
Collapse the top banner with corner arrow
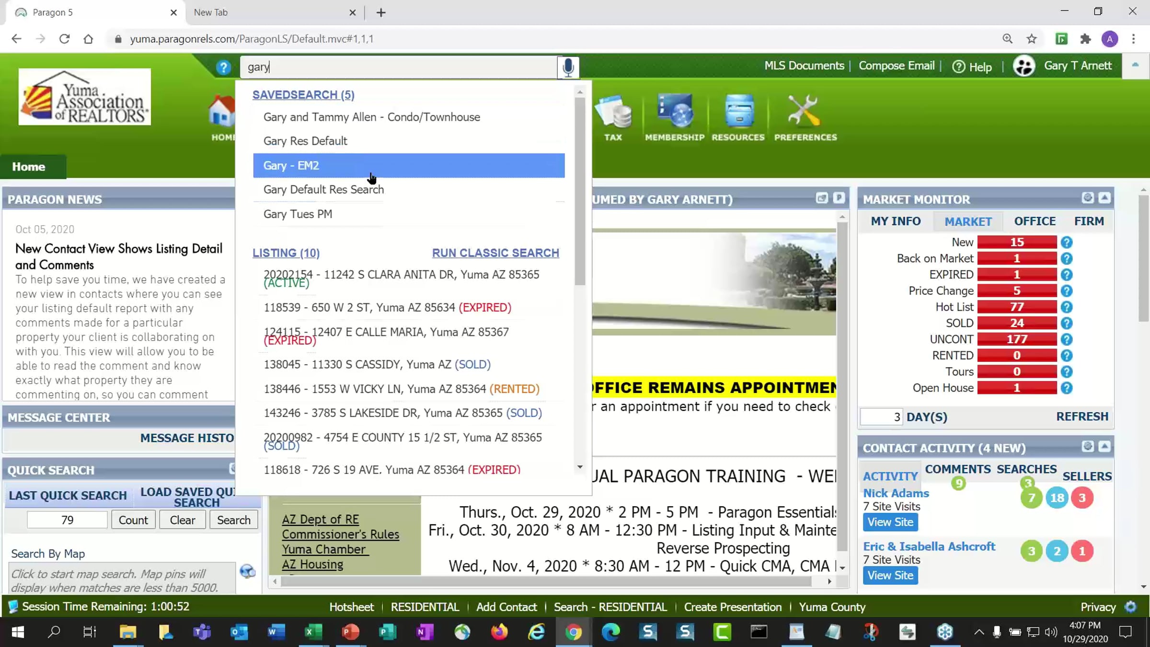(1135, 65)
